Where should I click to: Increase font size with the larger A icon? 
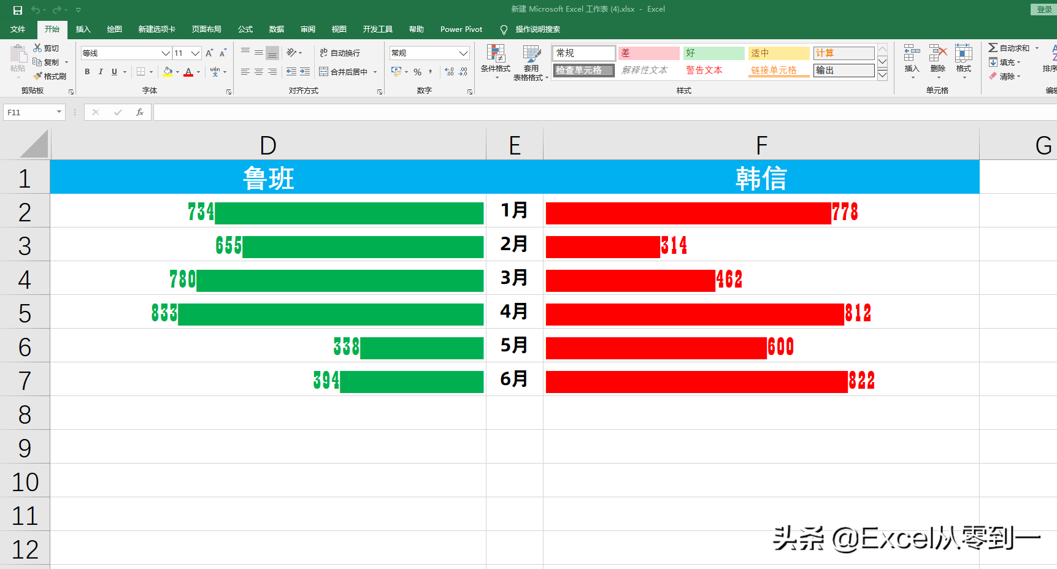click(x=209, y=53)
